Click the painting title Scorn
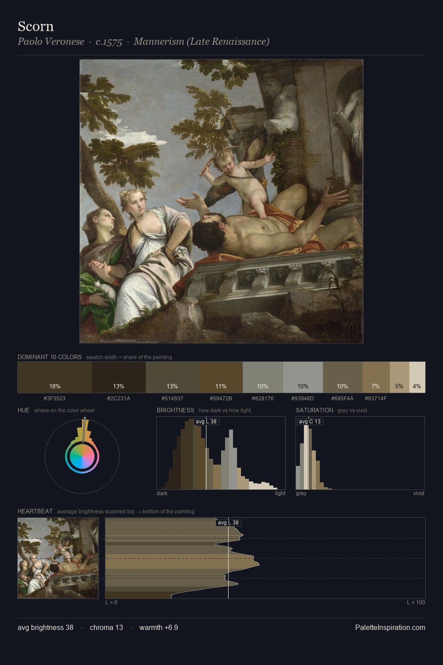This screenshot has height=665, width=443. [x=36, y=26]
